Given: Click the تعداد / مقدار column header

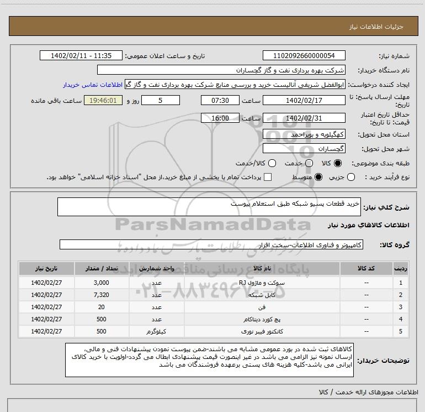Looking at the screenshot, I should 102,269.
